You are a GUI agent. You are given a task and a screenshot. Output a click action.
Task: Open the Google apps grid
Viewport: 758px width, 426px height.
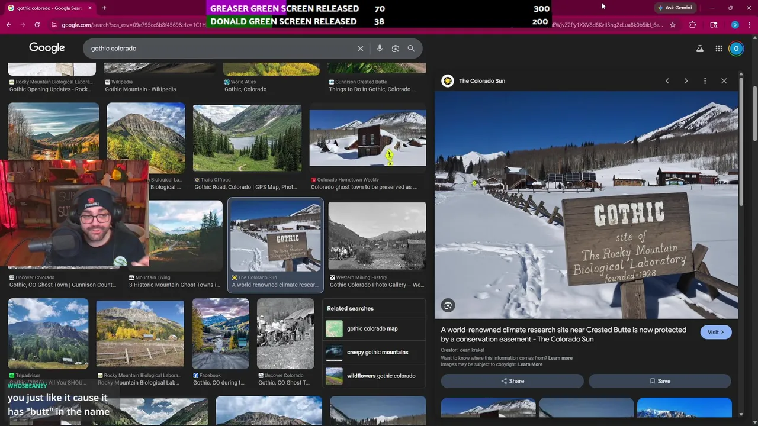coord(718,49)
